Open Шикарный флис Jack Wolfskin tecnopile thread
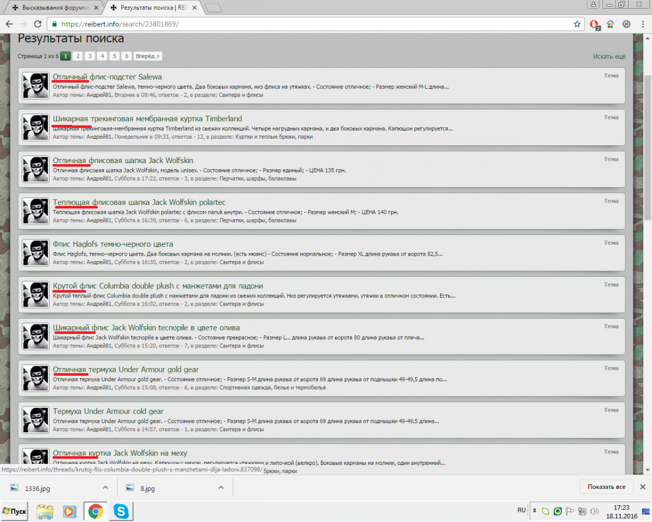The height and width of the screenshot is (522, 652). click(x=146, y=328)
